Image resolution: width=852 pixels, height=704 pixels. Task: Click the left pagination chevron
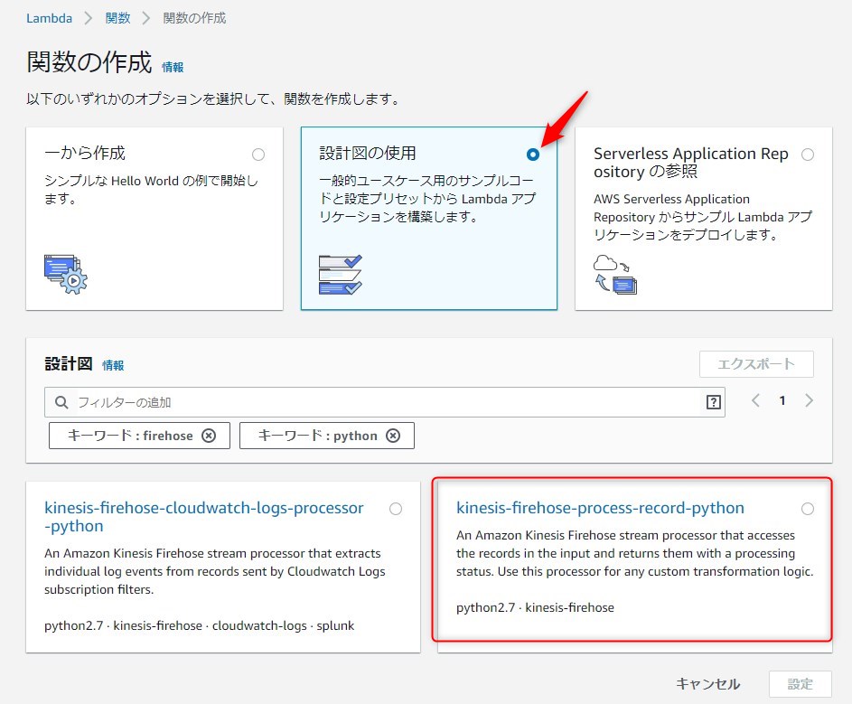(756, 399)
